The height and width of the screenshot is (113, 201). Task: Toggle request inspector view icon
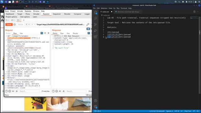tap(42, 33)
